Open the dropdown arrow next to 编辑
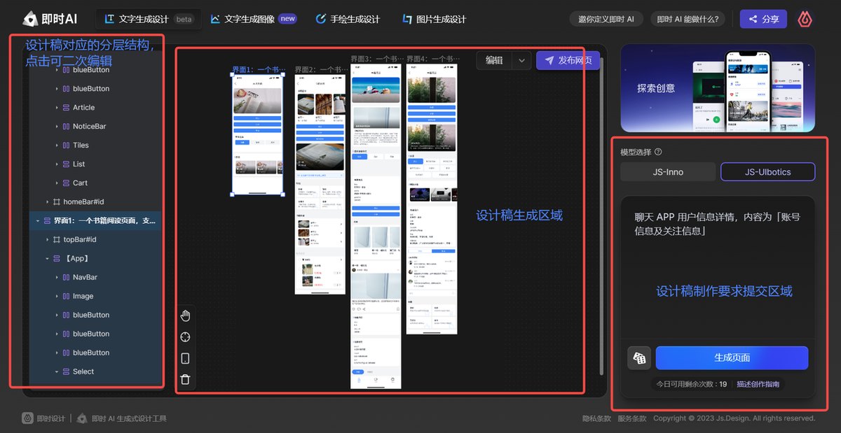This screenshot has width=841, height=433. tap(521, 61)
